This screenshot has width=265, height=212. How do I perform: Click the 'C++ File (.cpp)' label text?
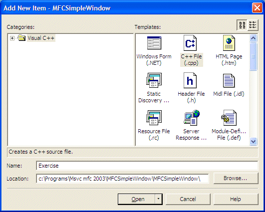[x=192, y=60]
